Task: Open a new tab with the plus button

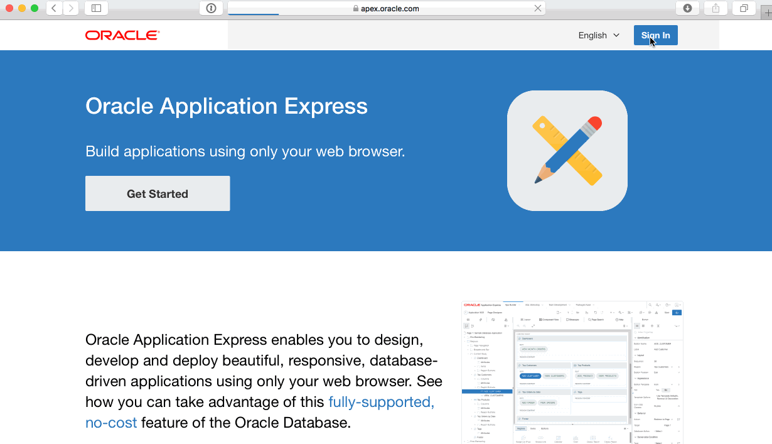Action: 767,8
